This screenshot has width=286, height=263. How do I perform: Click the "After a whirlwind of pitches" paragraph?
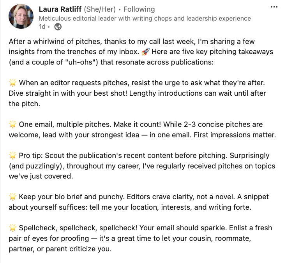coord(141,52)
